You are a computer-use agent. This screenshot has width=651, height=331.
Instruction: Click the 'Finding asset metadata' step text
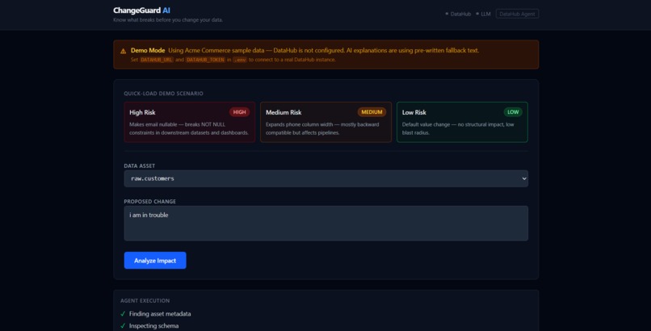click(160, 314)
